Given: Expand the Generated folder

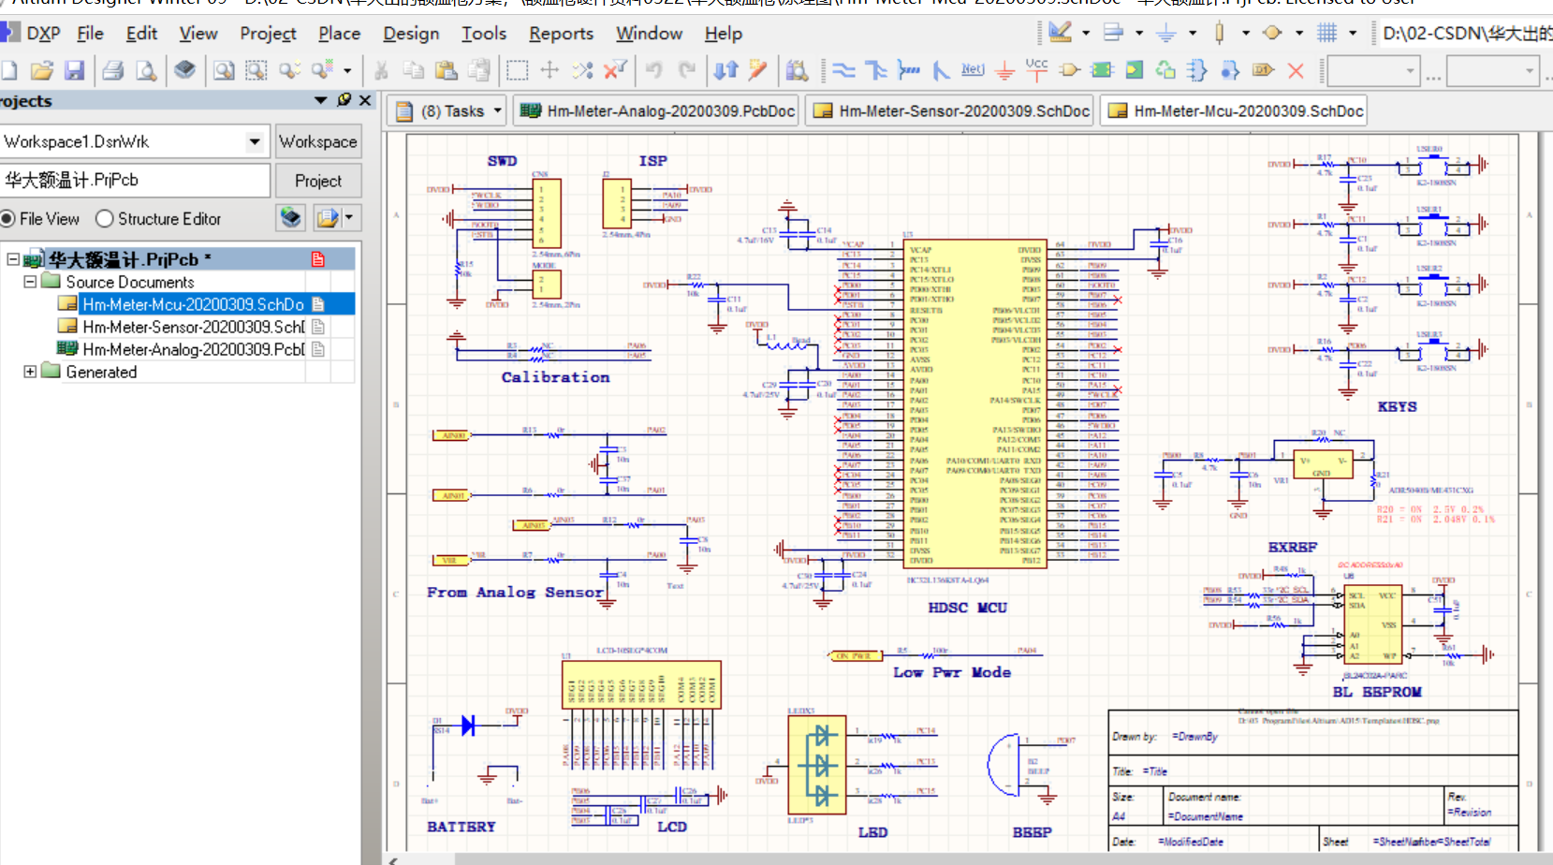Looking at the screenshot, I should coord(30,372).
